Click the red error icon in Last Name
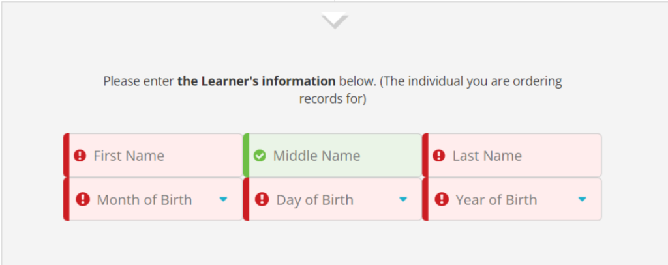Screen dimensions: 668x265 pos(439,156)
